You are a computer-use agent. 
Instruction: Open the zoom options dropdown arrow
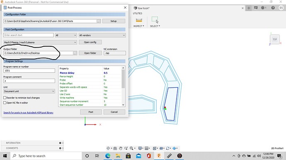point(135,148)
